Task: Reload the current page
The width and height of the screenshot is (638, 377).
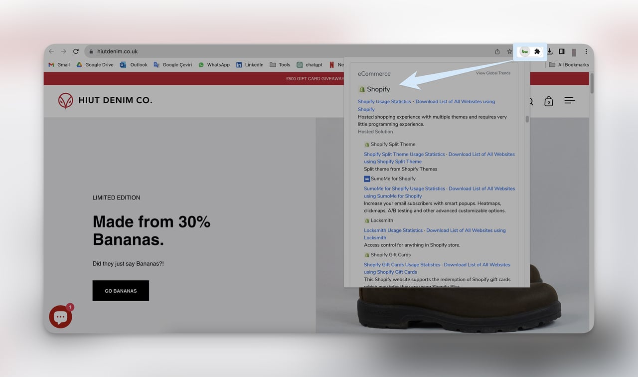Action: (76, 51)
